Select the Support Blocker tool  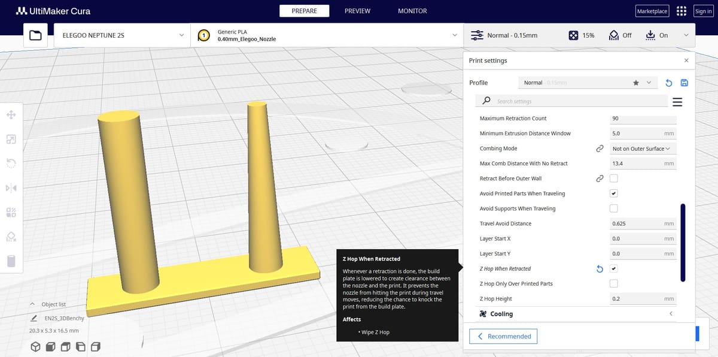coord(11,237)
